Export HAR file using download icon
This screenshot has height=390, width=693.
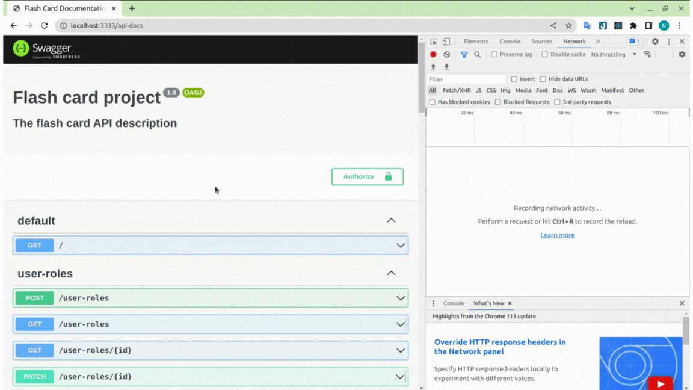446,66
